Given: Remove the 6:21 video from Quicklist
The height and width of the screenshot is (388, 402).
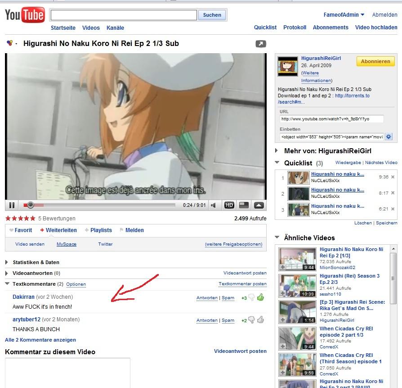Looking at the screenshot, I should [x=393, y=209].
